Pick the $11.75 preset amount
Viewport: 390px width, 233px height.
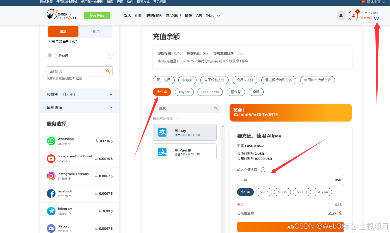click(283, 192)
